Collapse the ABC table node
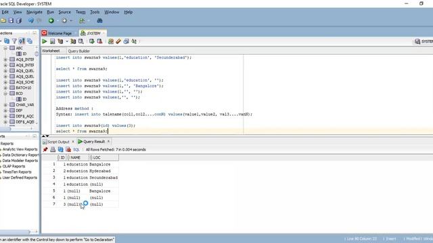The width and height of the screenshot is (433, 243). [x=5, y=48]
